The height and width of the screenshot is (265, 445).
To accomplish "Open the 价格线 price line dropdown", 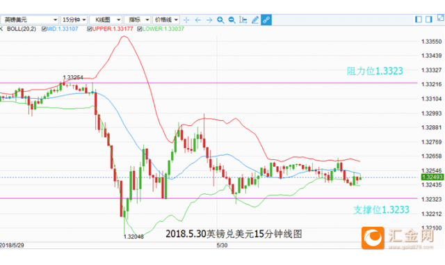I will click(x=165, y=20).
